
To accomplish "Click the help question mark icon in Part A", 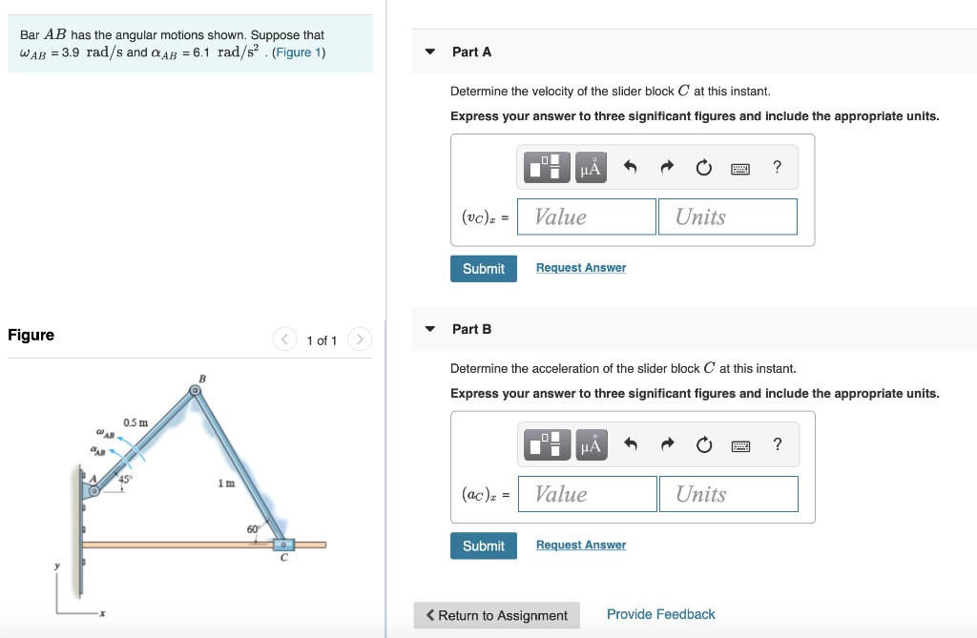I will pos(777,167).
